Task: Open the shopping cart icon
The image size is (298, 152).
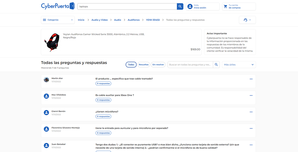Action: (x=225, y=7)
